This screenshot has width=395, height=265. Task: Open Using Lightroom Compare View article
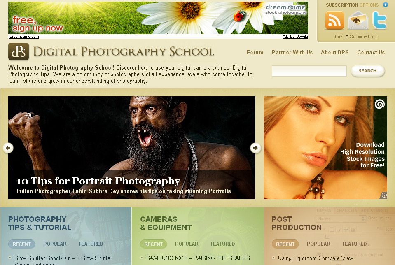pos(316,258)
